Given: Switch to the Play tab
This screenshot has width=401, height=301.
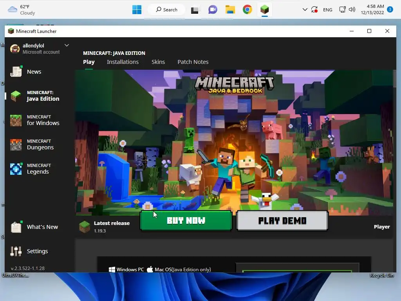Looking at the screenshot, I should tap(89, 62).
